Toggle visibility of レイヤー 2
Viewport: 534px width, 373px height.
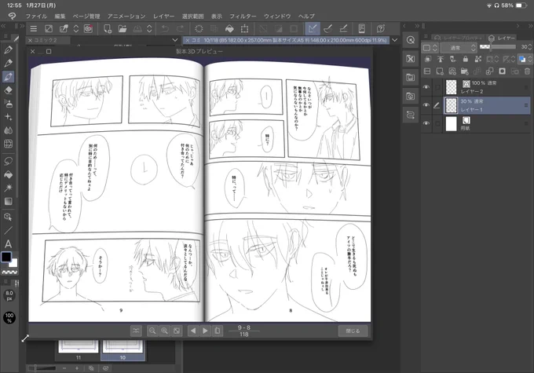click(426, 87)
